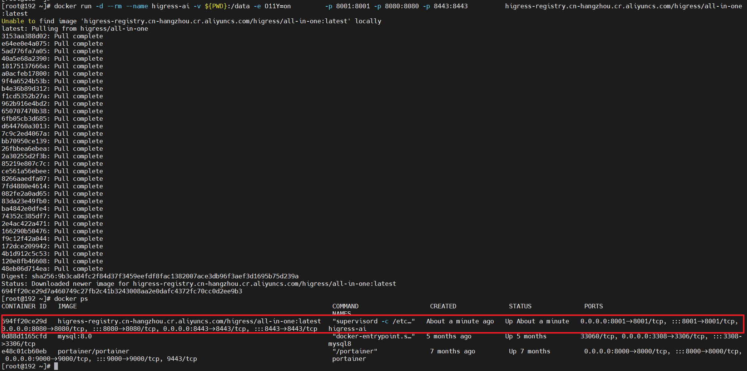Image resolution: width=747 pixels, height=371 pixels.
Task: Click layer line b4e36b89d312 Pull complete
Action: tap(52, 89)
